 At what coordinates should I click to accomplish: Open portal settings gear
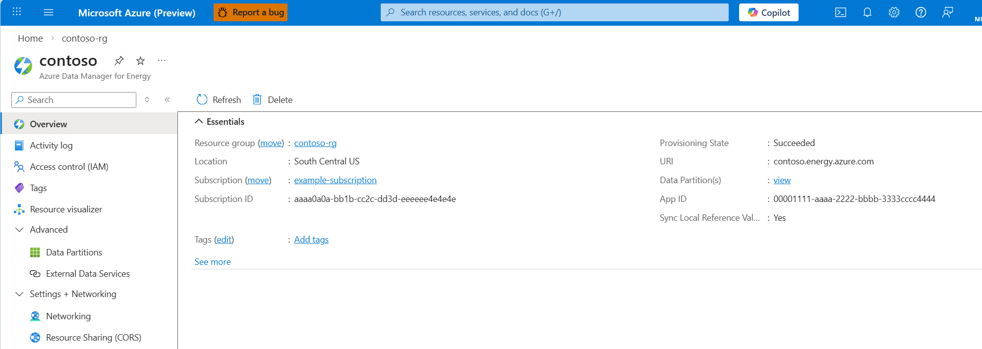point(894,12)
